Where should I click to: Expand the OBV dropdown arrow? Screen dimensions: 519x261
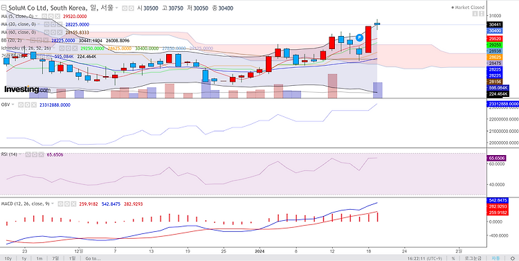point(13,105)
